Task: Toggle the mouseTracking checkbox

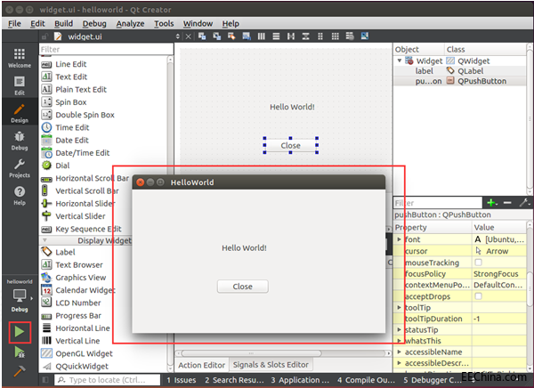Action: click(479, 263)
